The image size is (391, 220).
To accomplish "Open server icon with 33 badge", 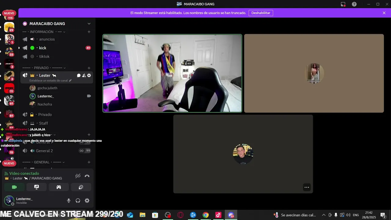I will (9, 52).
